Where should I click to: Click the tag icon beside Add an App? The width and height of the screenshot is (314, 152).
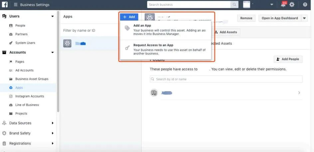click(x=127, y=28)
